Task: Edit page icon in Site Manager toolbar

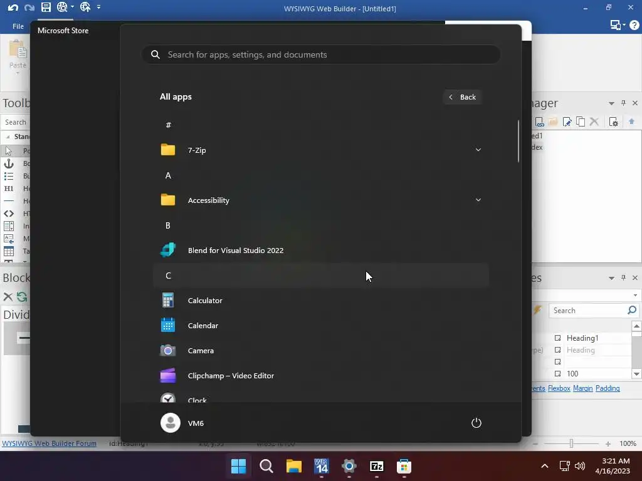Action: [x=567, y=122]
